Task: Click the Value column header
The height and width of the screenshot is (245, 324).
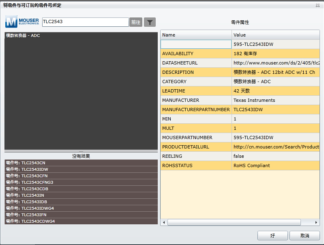Action: 276,35
